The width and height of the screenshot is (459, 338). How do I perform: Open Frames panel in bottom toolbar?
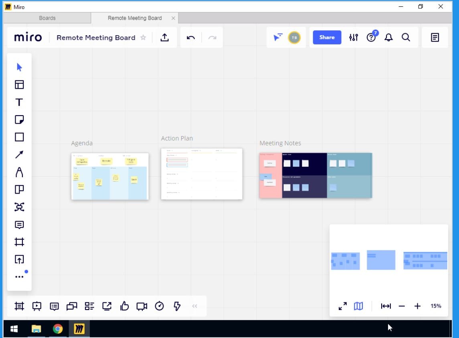click(x=19, y=306)
